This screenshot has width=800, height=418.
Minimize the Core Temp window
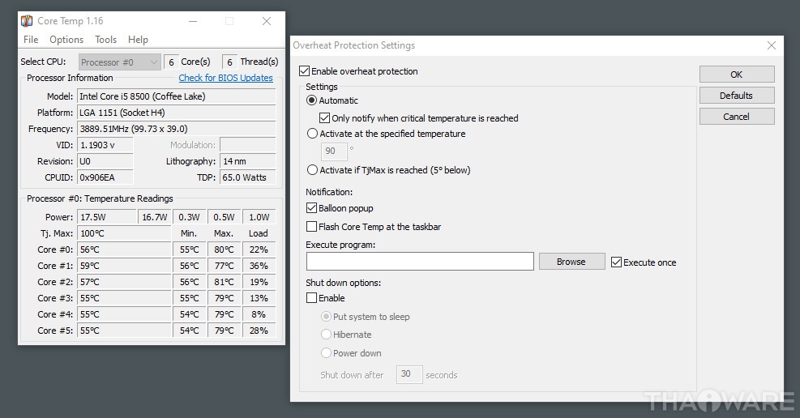[x=194, y=20]
